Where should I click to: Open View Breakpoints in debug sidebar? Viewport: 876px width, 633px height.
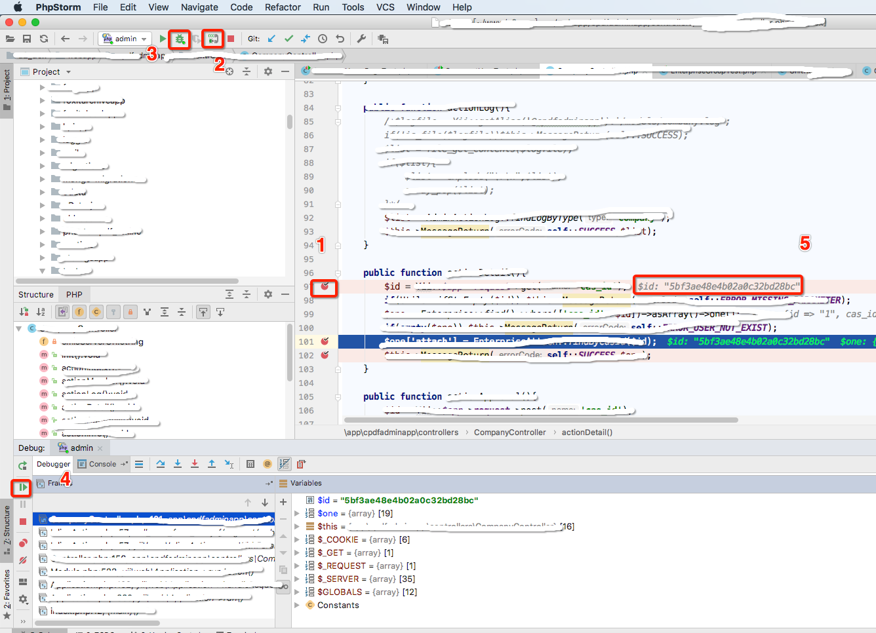tap(23, 543)
